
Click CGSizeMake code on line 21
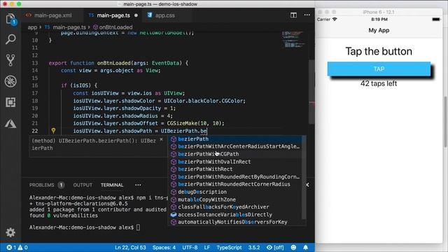tap(182, 123)
